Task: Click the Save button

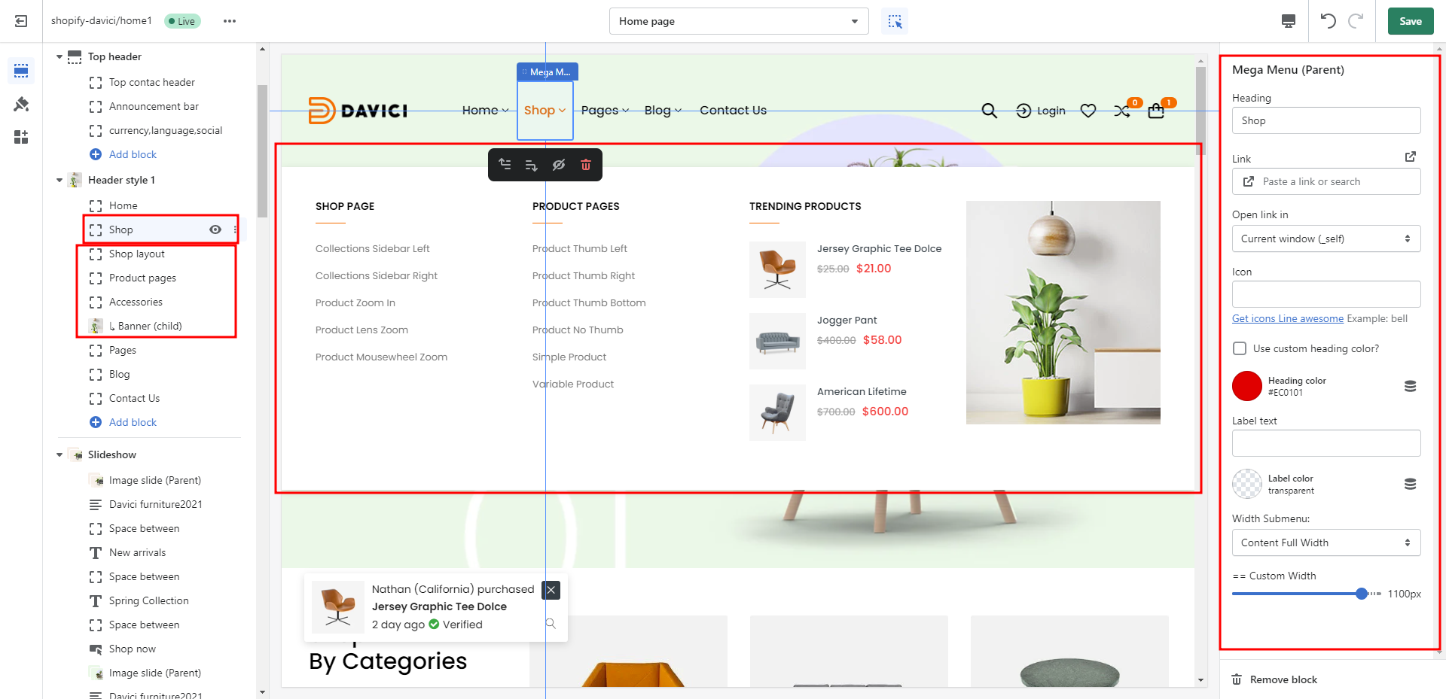Action: [x=1410, y=21]
